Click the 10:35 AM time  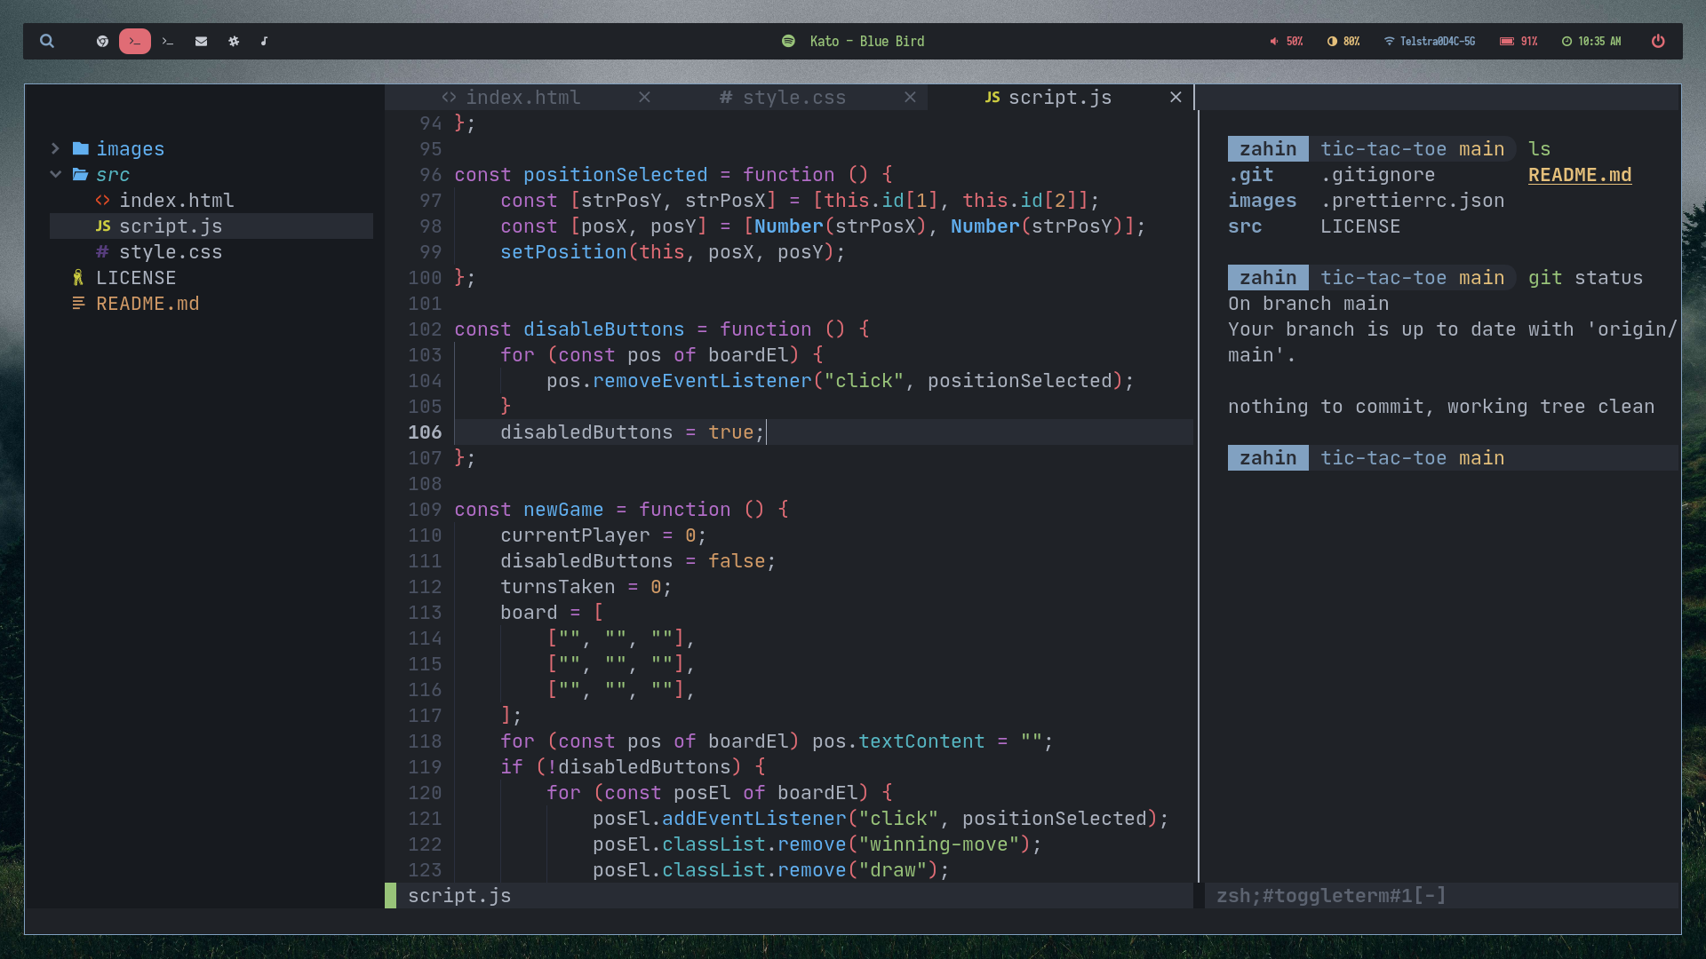(1599, 41)
